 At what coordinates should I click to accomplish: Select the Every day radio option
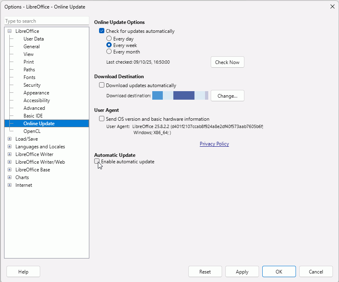tap(109, 39)
